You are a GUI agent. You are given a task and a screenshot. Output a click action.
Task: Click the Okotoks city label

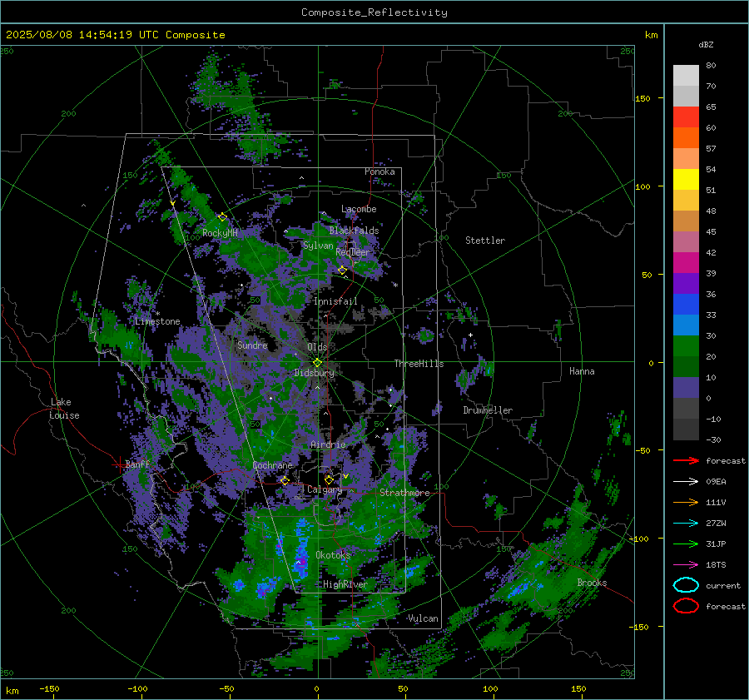(x=334, y=555)
